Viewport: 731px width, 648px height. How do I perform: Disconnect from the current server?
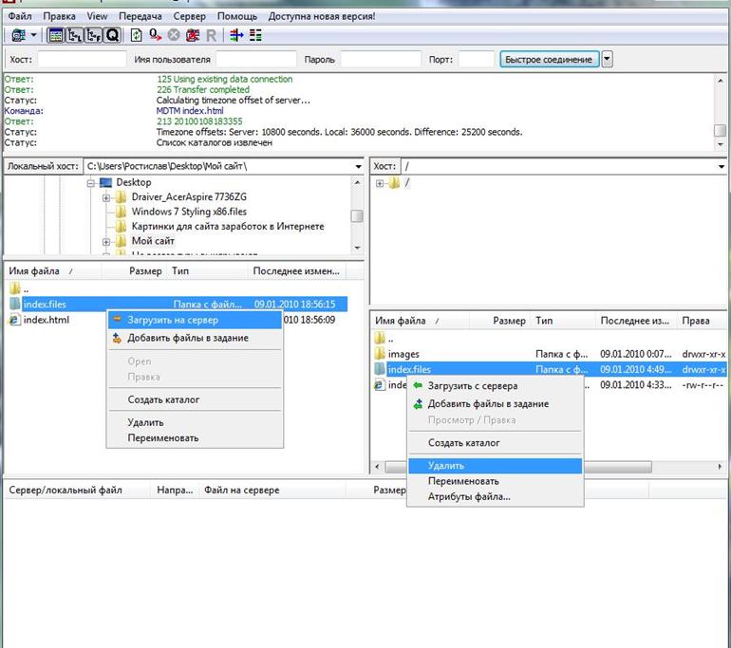pos(193,35)
